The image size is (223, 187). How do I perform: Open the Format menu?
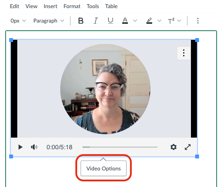coord(72,6)
